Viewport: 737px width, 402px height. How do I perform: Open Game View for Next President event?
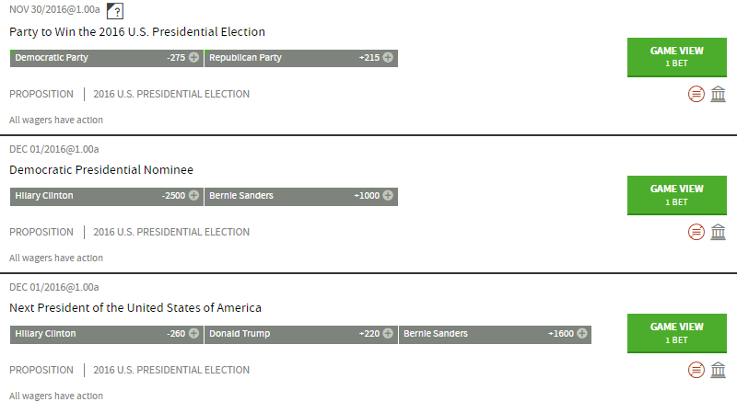coord(677,333)
